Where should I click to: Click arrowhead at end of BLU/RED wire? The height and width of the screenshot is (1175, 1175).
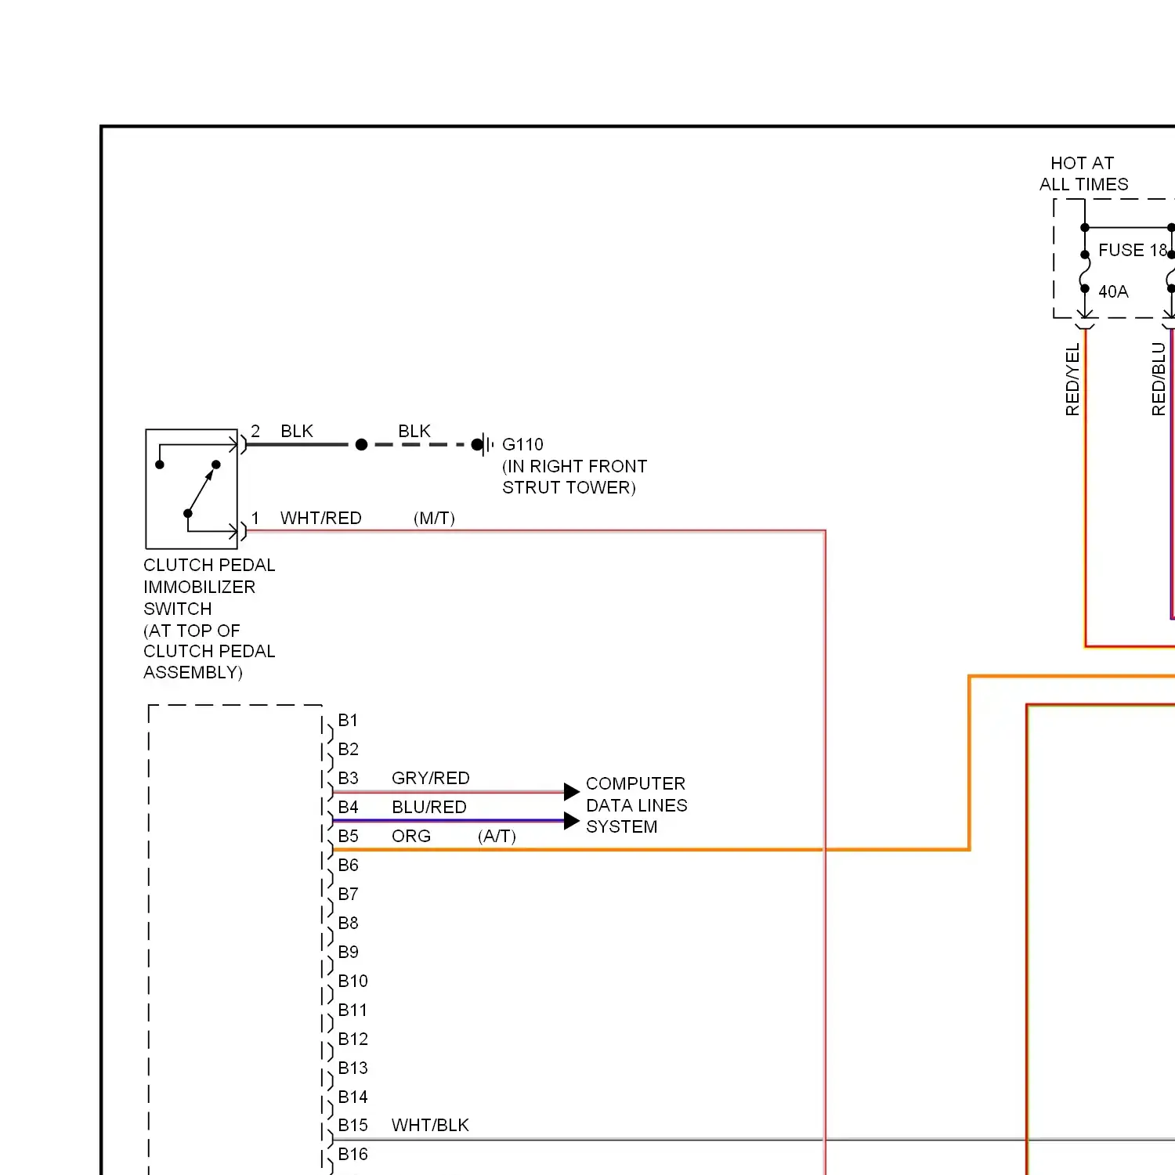pyautogui.click(x=572, y=821)
